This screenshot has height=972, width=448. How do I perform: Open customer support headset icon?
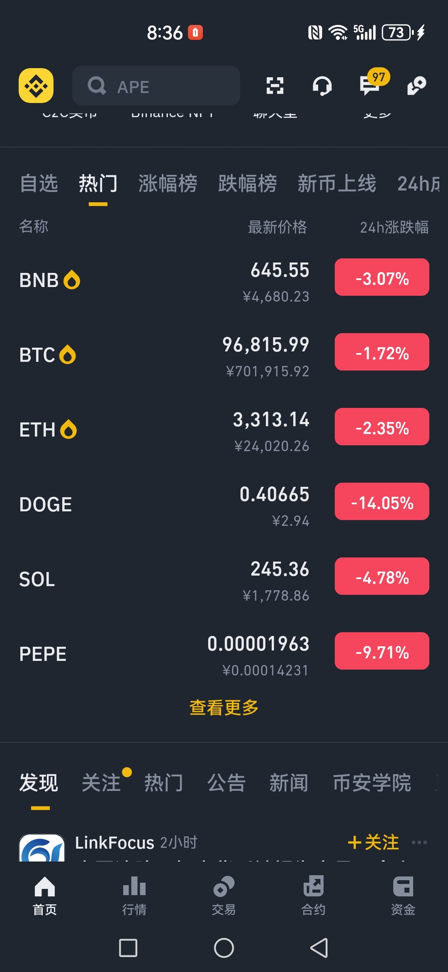pos(322,86)
